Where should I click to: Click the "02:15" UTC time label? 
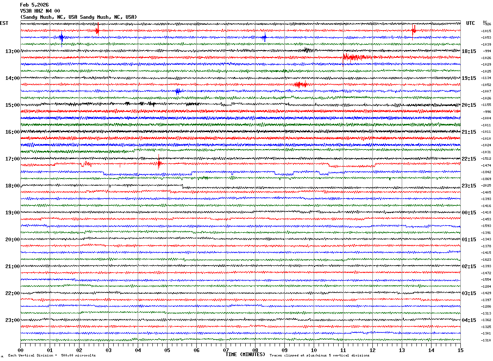point(469,266)
